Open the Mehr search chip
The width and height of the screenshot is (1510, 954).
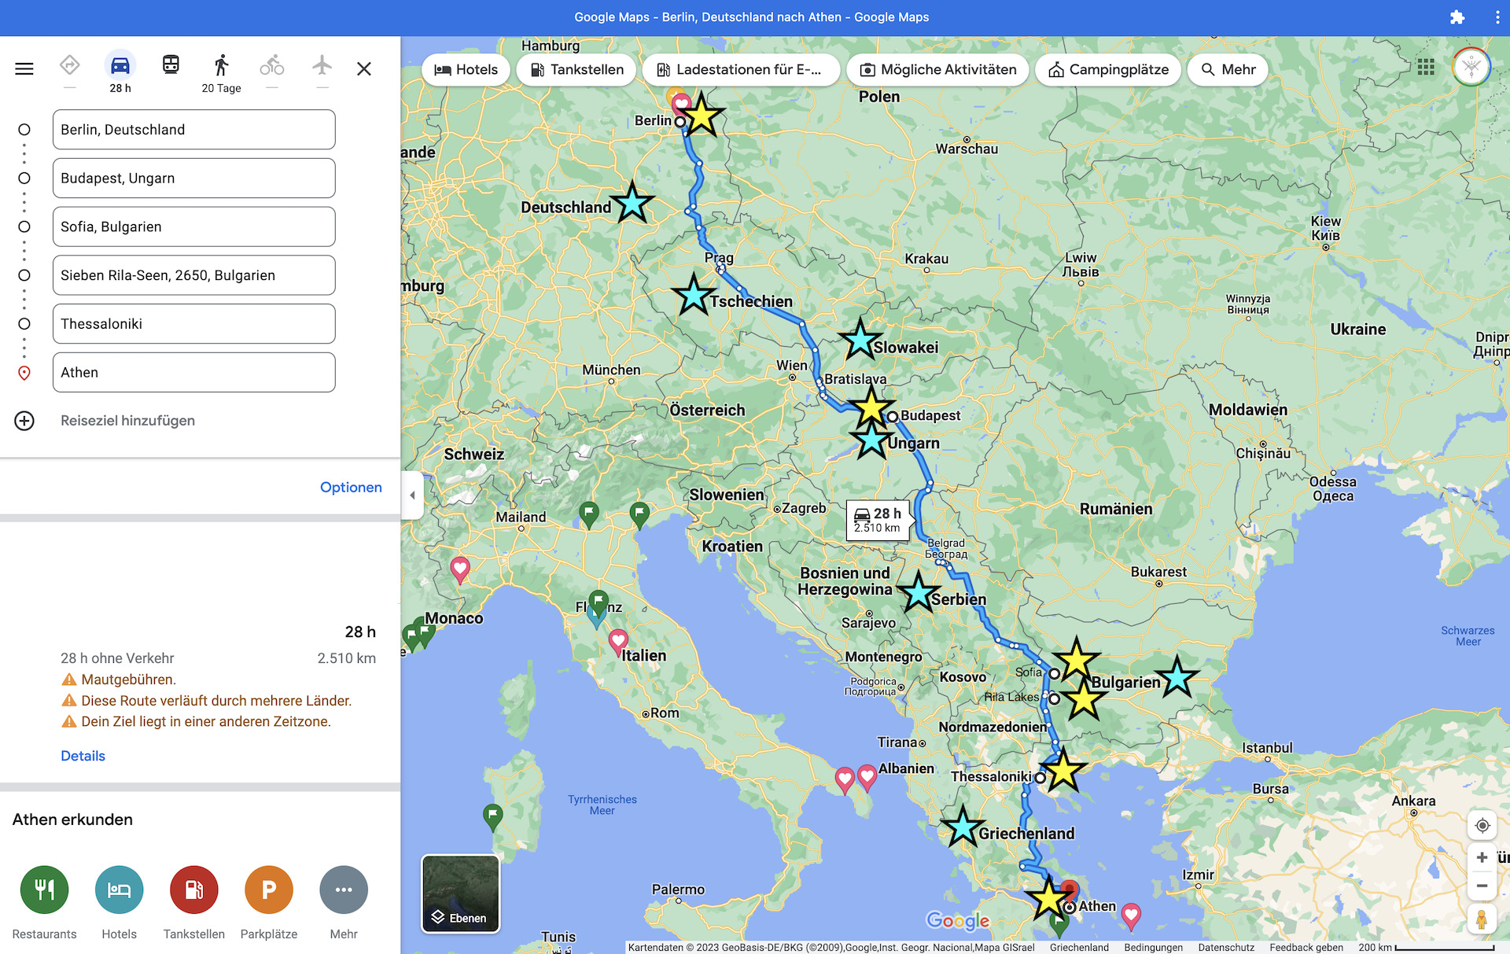point(1228,69)
